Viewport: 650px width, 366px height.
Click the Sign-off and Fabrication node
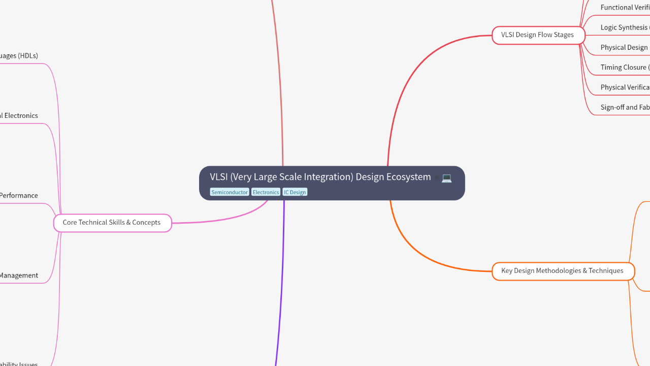pos(625,107)
